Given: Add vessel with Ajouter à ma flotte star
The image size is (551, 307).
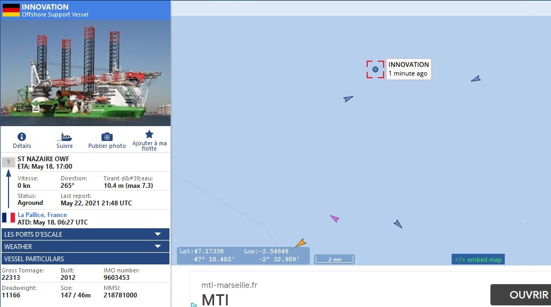Looking at the screenshot, I should point(149,134).
